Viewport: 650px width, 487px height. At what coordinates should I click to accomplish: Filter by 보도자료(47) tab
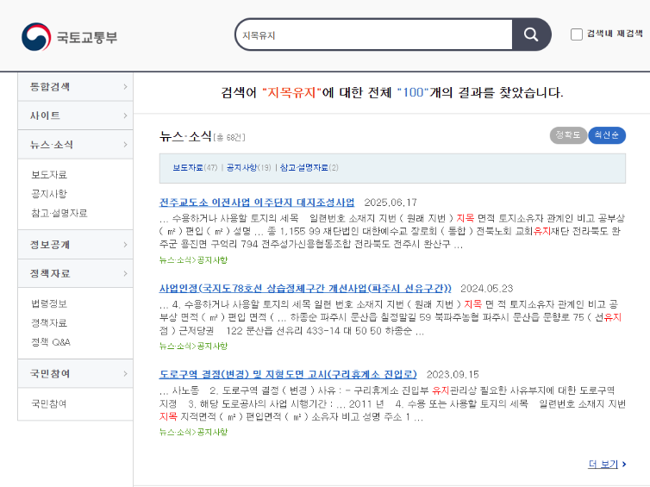pos(194,167)
